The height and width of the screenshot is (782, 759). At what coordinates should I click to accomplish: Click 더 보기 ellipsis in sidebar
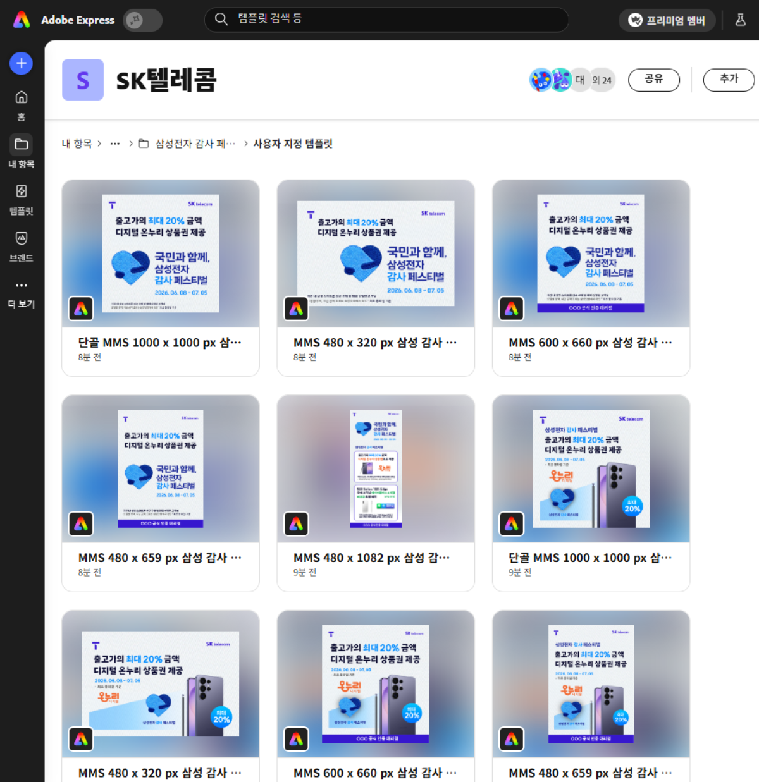tap(22, 295)
